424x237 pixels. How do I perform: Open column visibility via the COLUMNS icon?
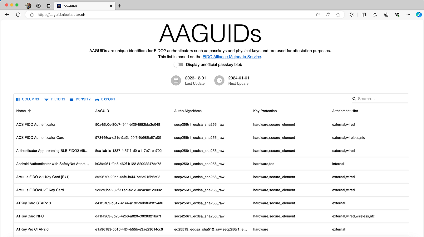point(18,99)
